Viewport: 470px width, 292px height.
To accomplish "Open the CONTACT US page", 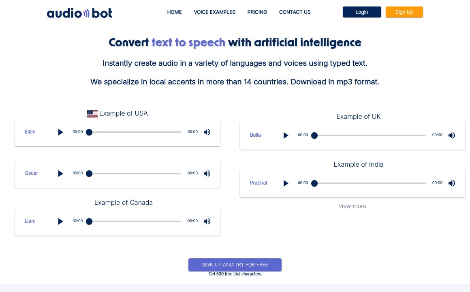I will pos(295,12).
